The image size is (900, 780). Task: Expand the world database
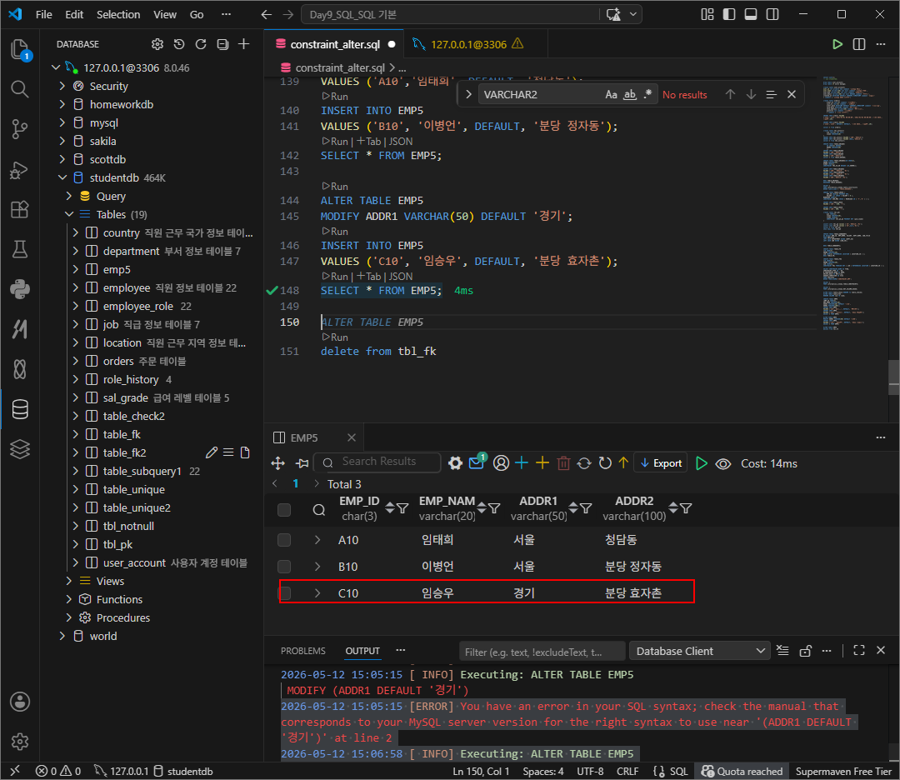(62, 636)
